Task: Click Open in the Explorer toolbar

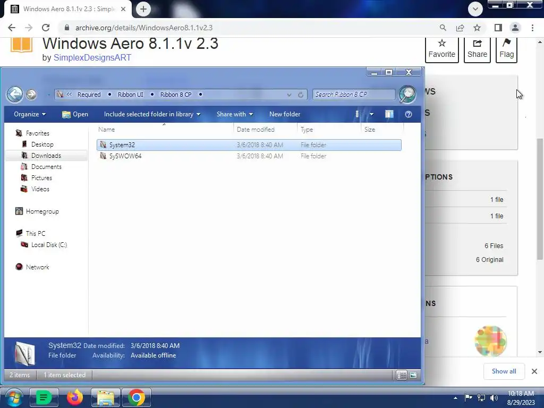Action: tap(75, 114)
